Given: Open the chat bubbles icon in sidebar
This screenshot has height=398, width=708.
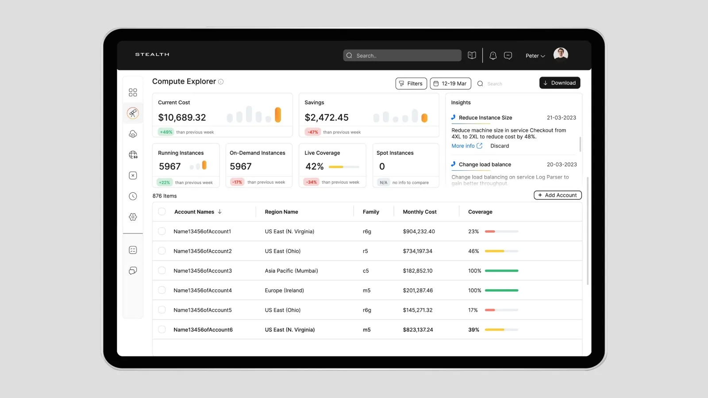Looking at the screenshot, I should tap(133, 271).
